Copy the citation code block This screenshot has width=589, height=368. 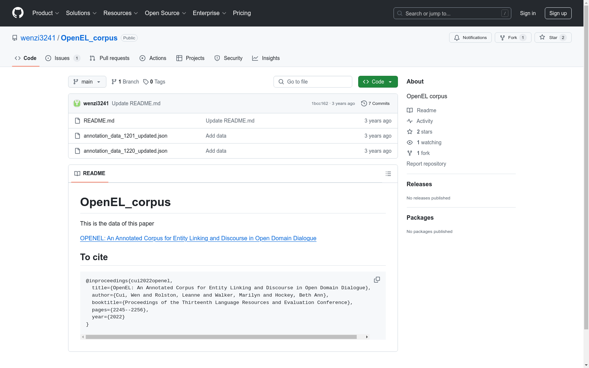377,280
